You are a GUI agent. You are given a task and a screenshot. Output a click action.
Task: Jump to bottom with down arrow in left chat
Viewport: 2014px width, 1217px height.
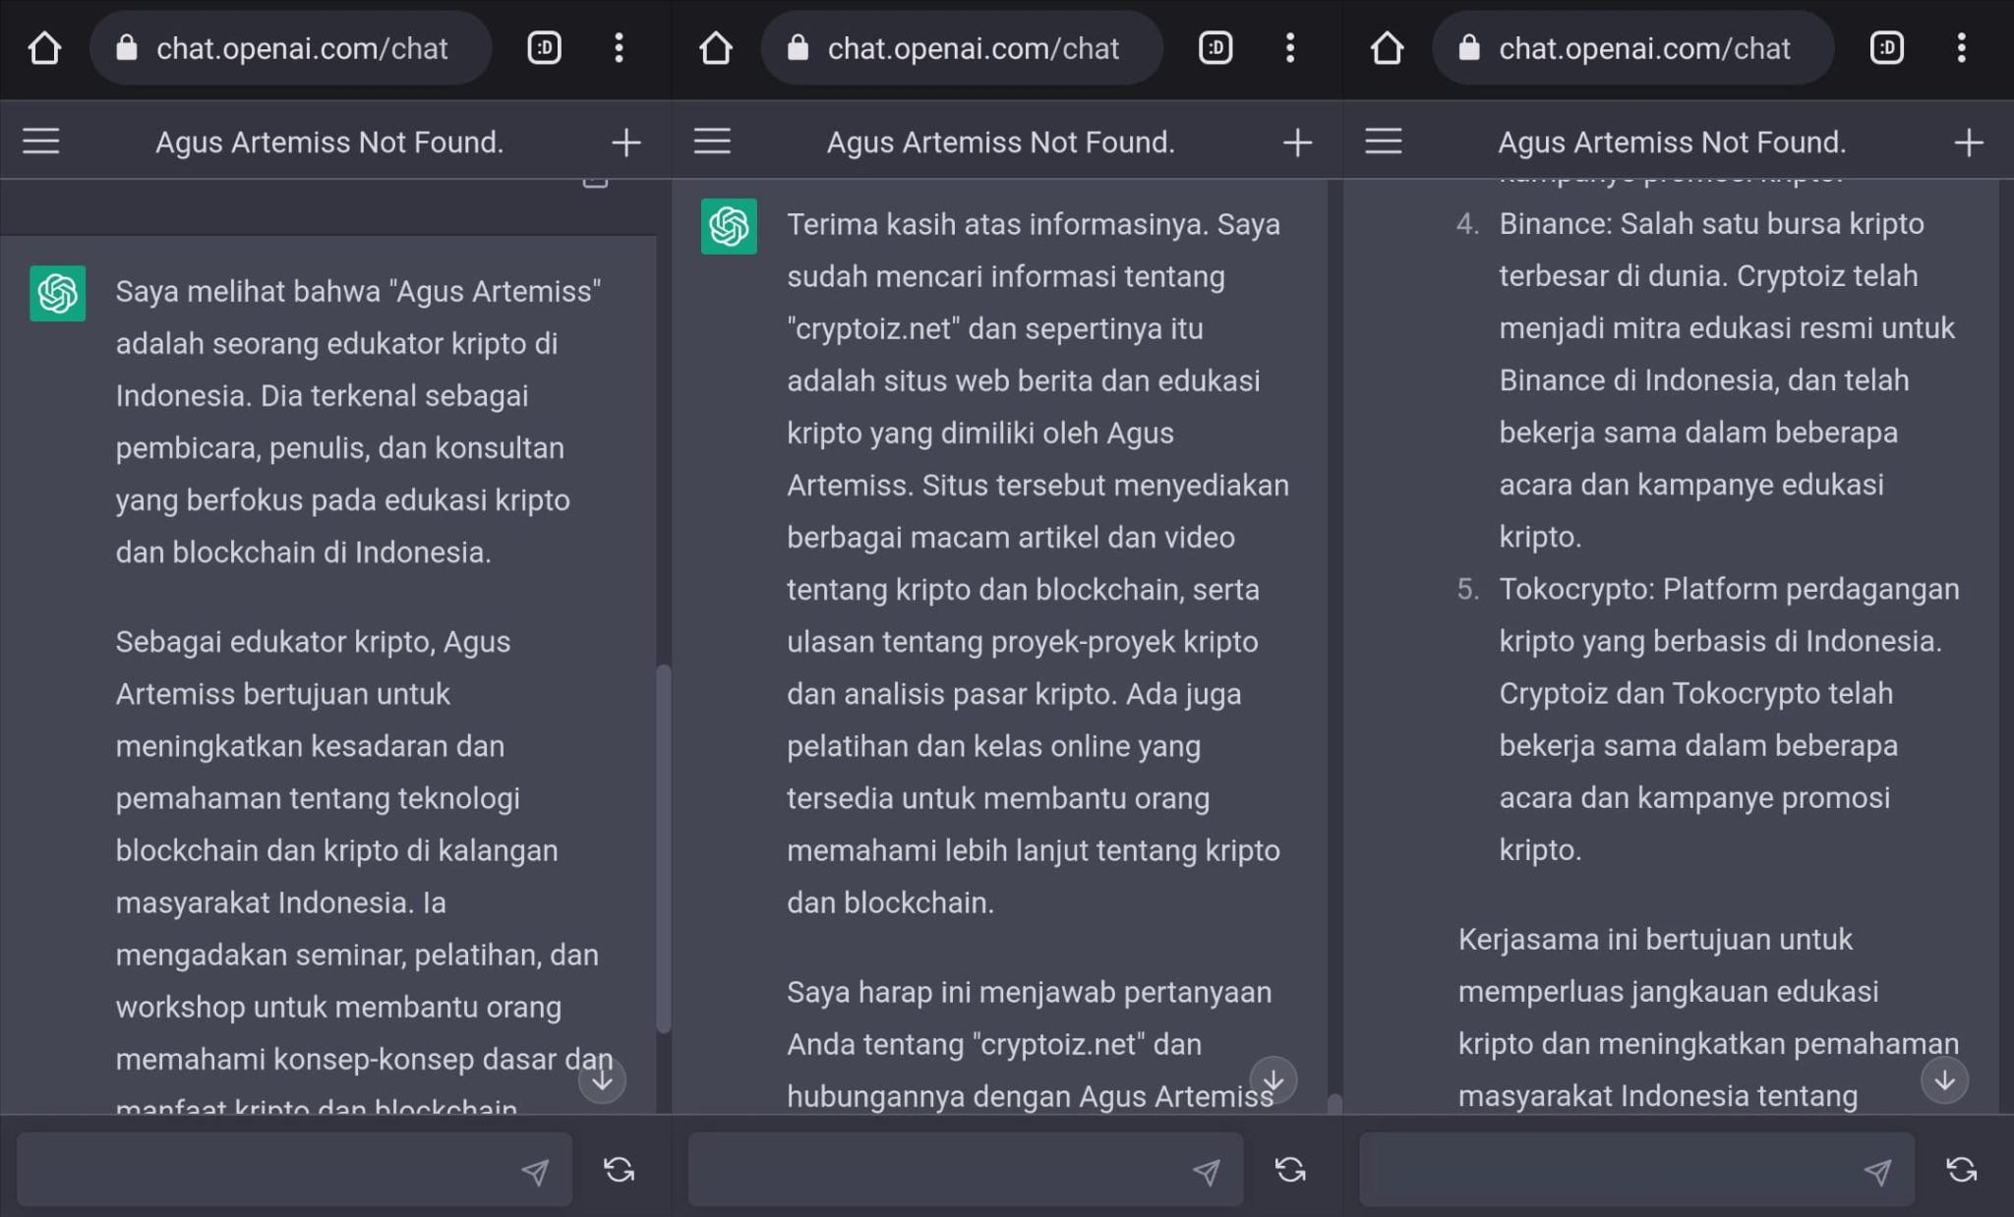(x=602, y=1080)
